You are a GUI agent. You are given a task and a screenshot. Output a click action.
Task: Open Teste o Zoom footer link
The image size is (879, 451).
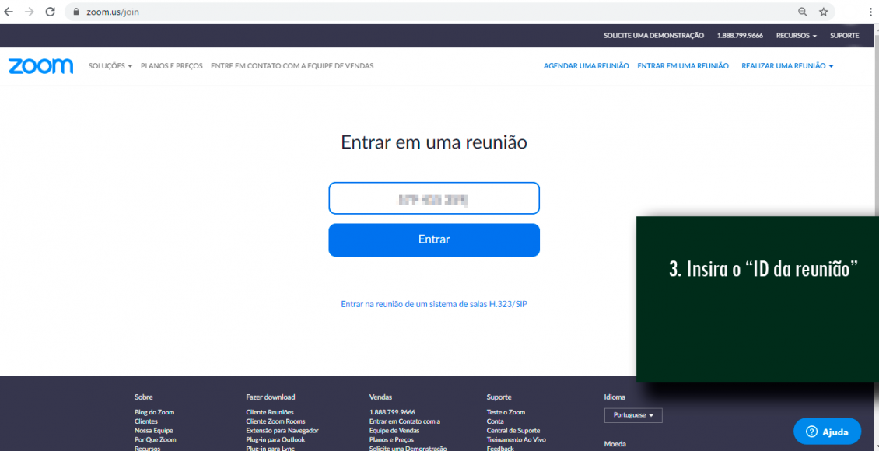tap(506, 412)
